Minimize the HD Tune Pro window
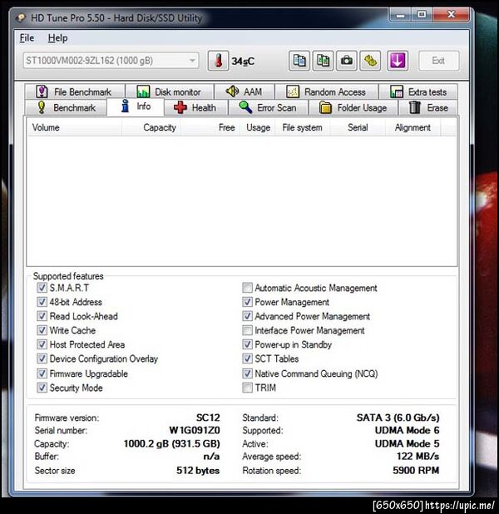499x514 pixels. pyautogui.click(x=400, y=15)
